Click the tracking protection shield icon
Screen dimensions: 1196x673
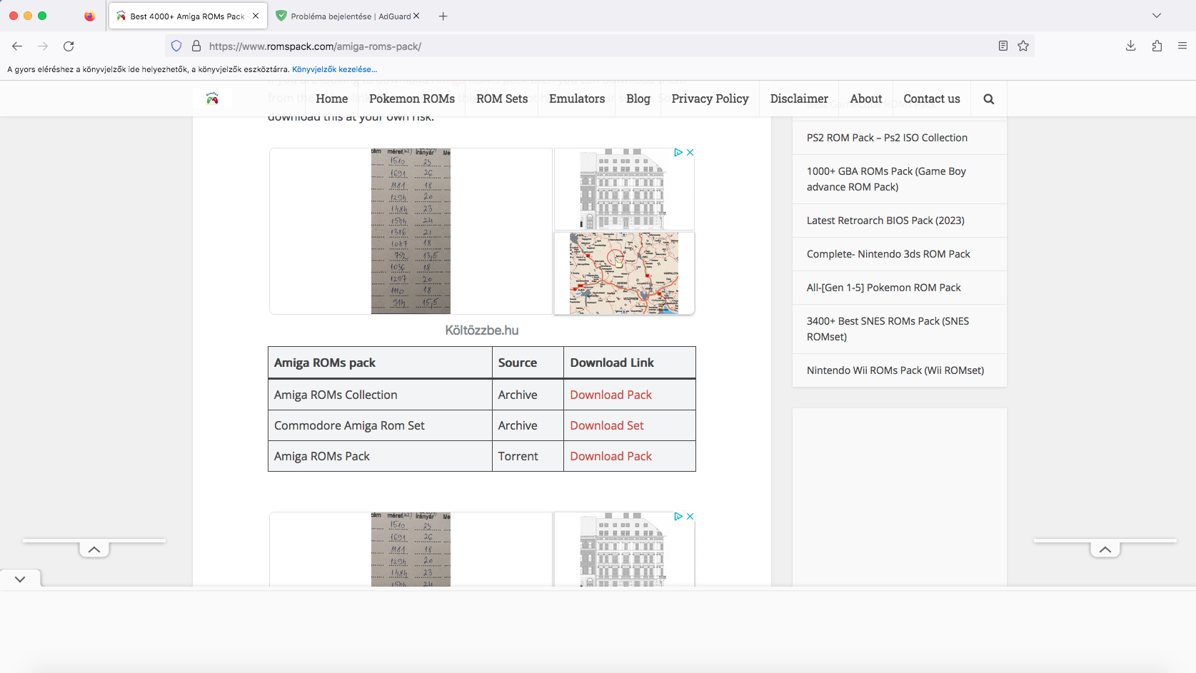coord(176,46)
